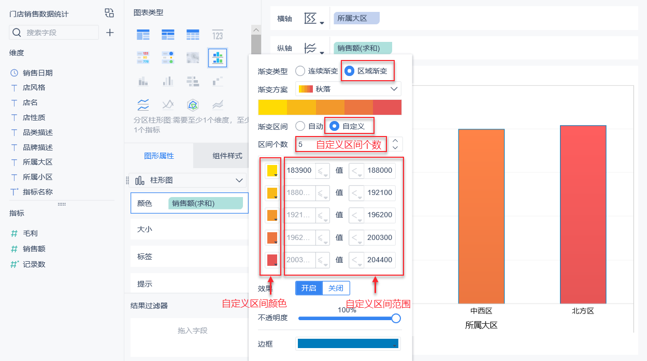Select the gray map chart type icon
Screen dimensions: 647x361
coord(193,57)
